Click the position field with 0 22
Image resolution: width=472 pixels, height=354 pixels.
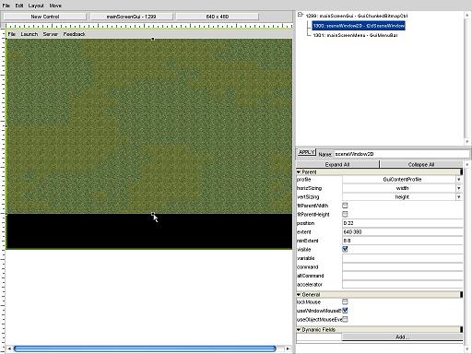tap(402, 223)
